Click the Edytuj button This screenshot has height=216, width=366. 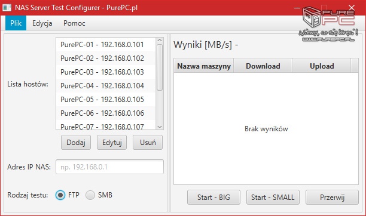(112, 143)
